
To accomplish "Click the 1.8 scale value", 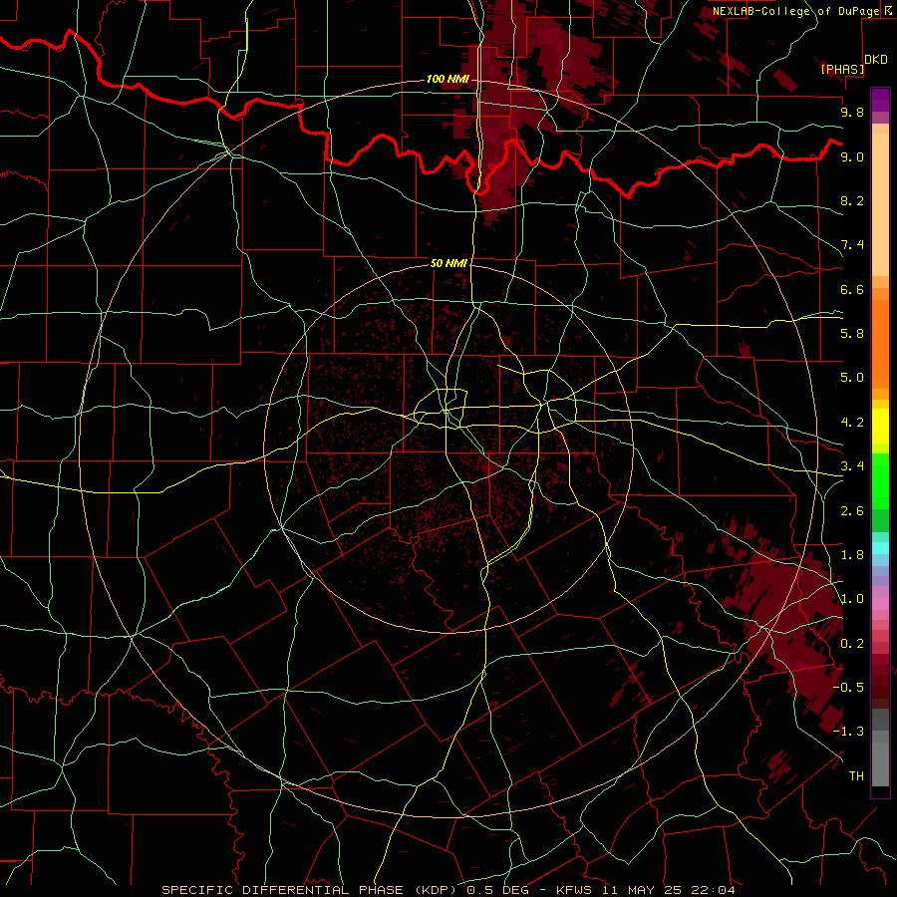I will pyautogui.click(x=852, y=555).
